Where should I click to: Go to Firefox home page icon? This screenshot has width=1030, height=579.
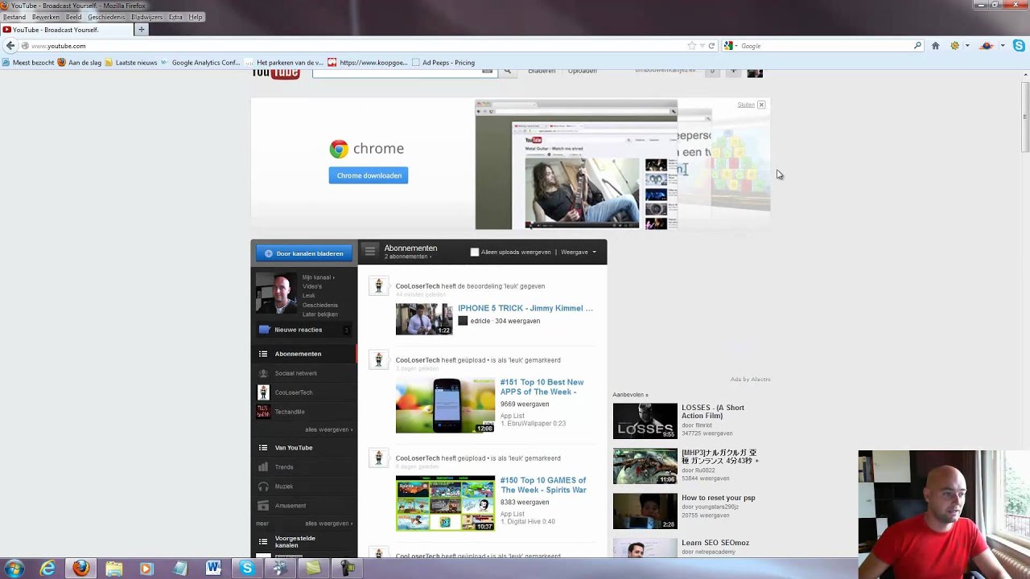[x=935, y=46]
